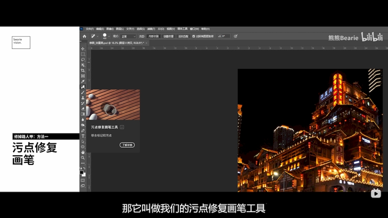Open the tool preset picker arrow
The image size is (388, 218).
click(98, 36)
